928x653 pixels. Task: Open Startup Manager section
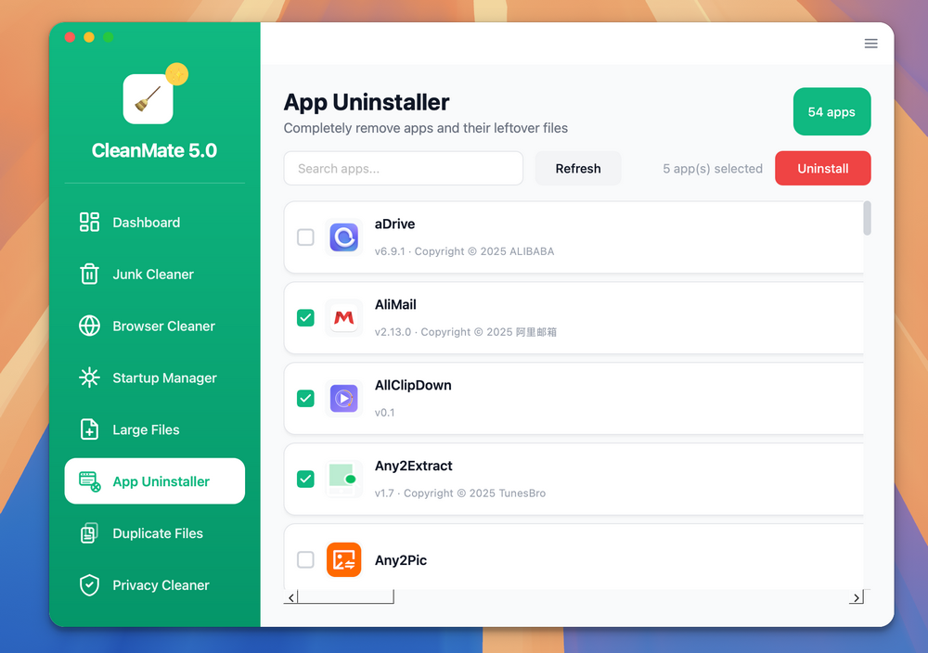(x=154, y=378)
